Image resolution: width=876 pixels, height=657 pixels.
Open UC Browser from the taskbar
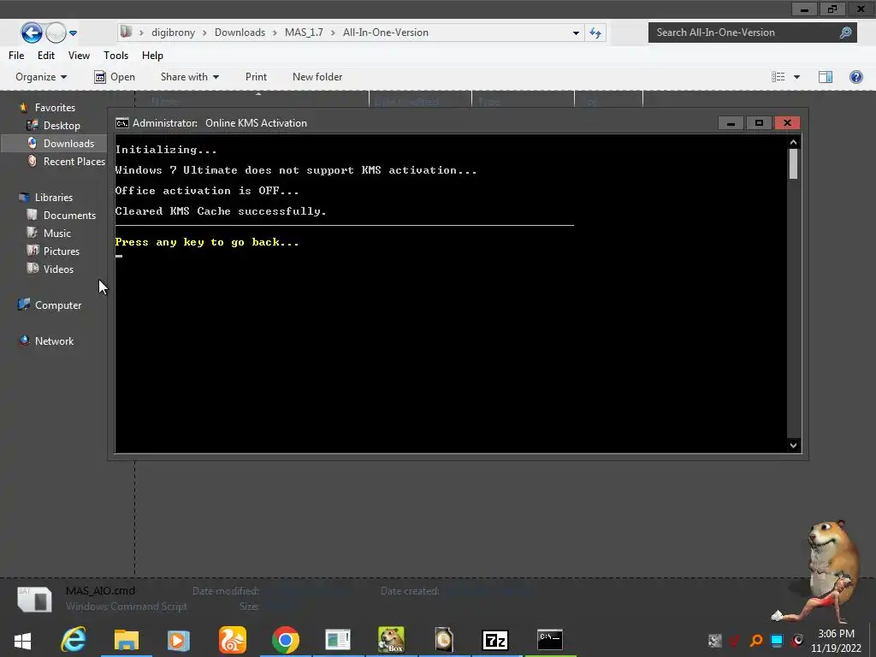pyautogui.click(x=233, y=640)
